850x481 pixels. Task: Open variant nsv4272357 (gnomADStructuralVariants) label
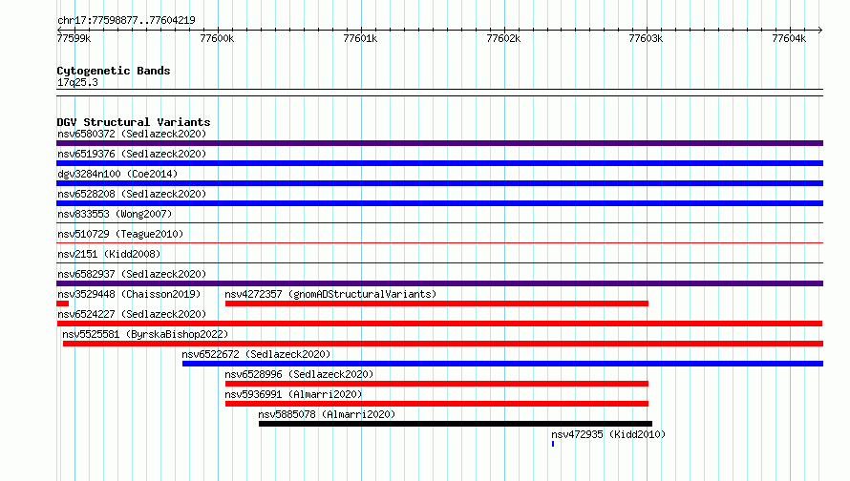[x=330, y=294]
